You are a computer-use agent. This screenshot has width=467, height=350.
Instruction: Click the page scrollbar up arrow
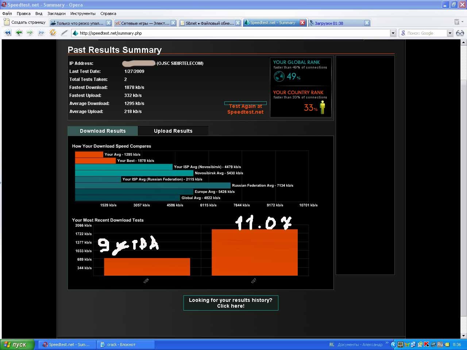464,42
